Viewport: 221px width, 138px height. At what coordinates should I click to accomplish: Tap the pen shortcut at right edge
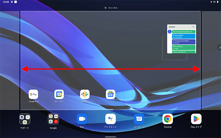[x=219, y=47]
